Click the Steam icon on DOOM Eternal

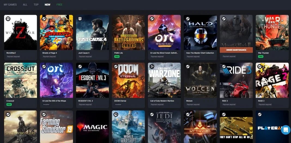[x=116, y=67]
